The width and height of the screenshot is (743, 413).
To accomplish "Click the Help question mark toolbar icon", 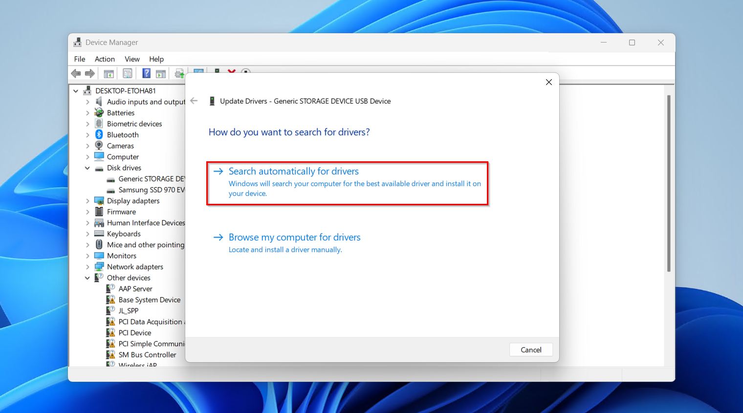I will [146, 73].
